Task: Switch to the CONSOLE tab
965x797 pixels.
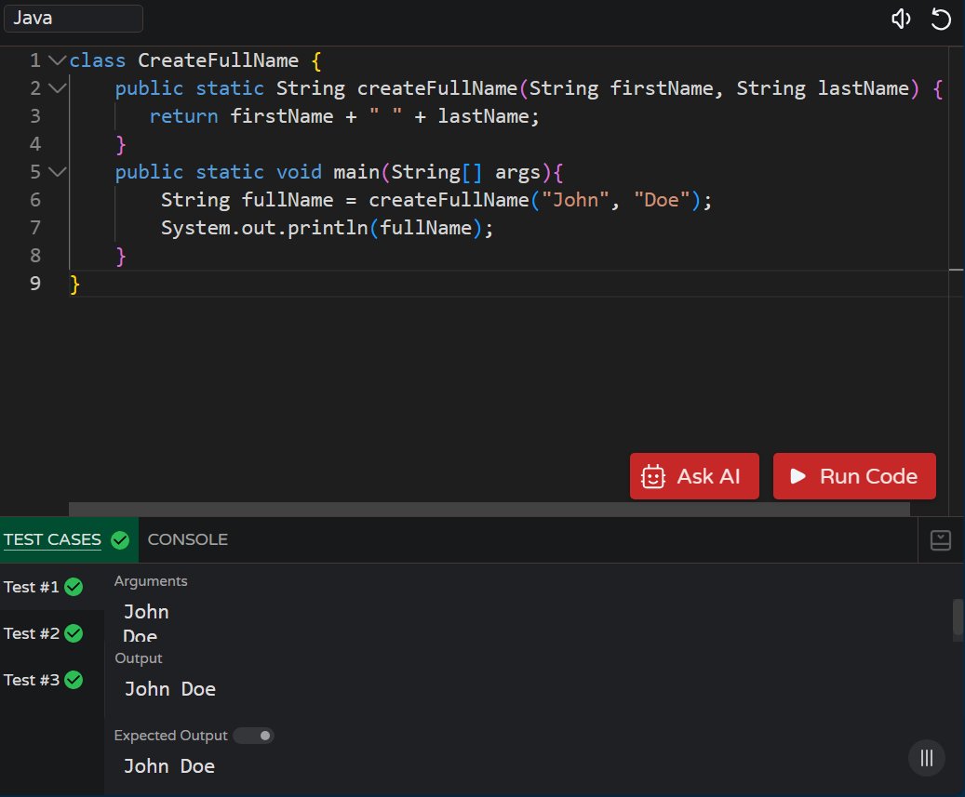Action: coord(188,539)
